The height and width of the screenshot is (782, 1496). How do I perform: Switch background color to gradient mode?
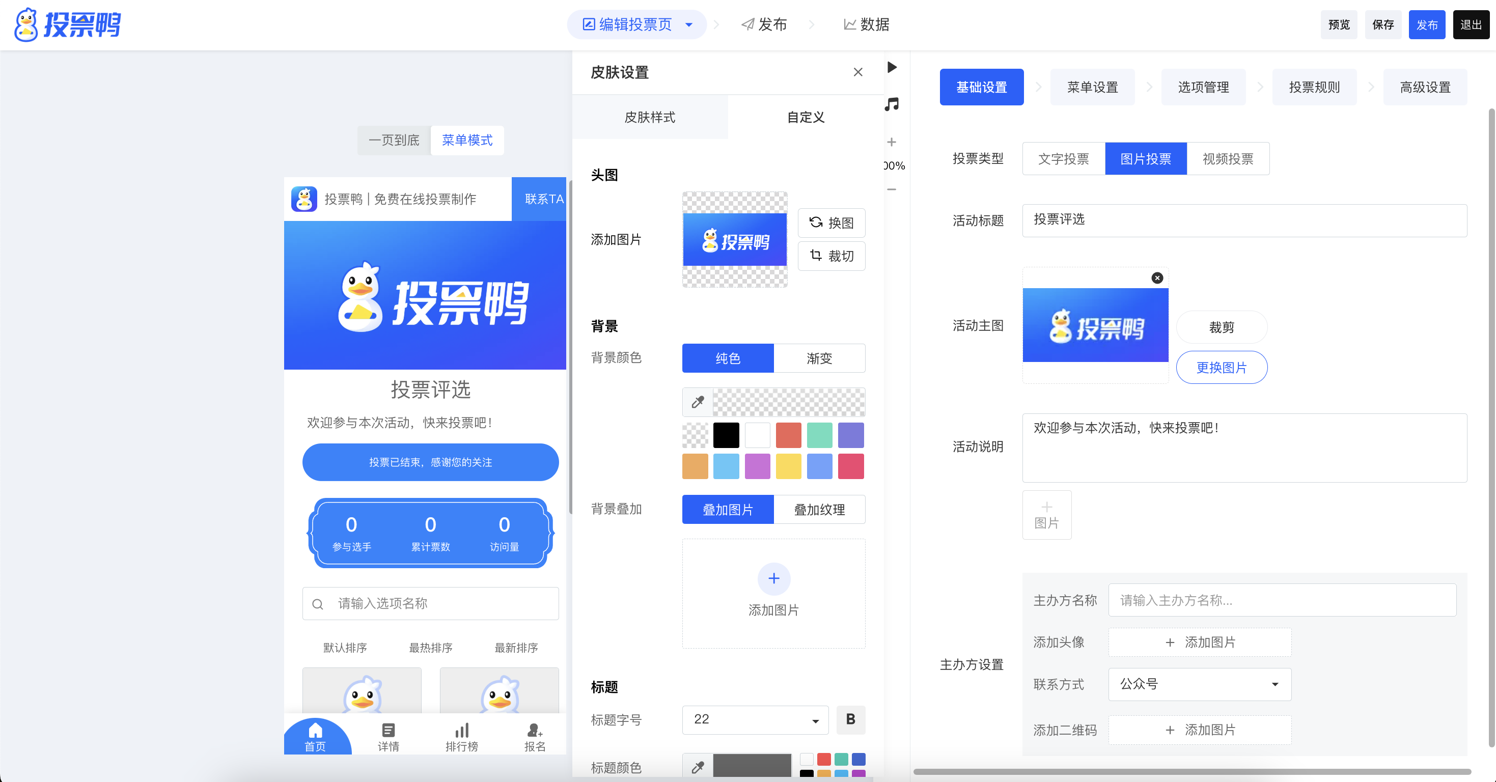[x=819, y=358]
